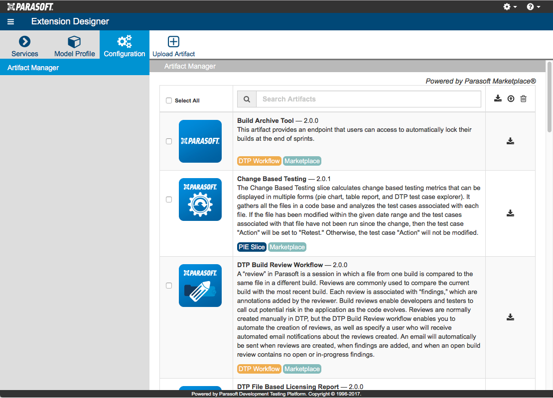Screen dimensions: 553x398
Task: Switch to the Model Profile tab
Action: coord(74,46)
